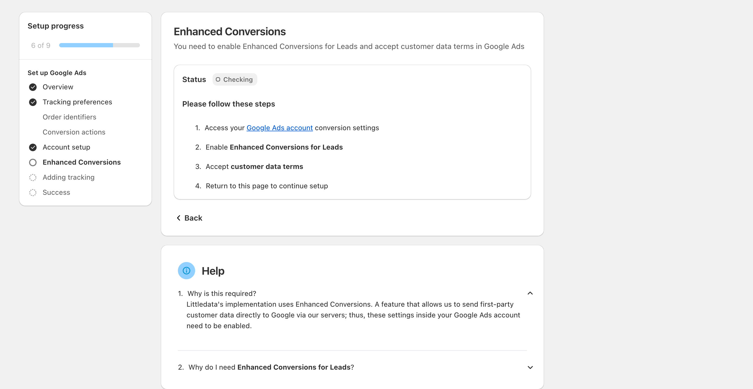Screen dimensions: 753x389
Task: Expand the Enhanced Conversions for Leads question chevron
Action: pos(530,367)
